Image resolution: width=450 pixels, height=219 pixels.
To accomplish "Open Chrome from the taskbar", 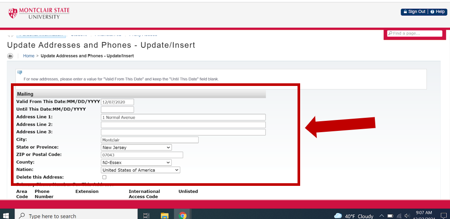I will (x=183, y=216).
